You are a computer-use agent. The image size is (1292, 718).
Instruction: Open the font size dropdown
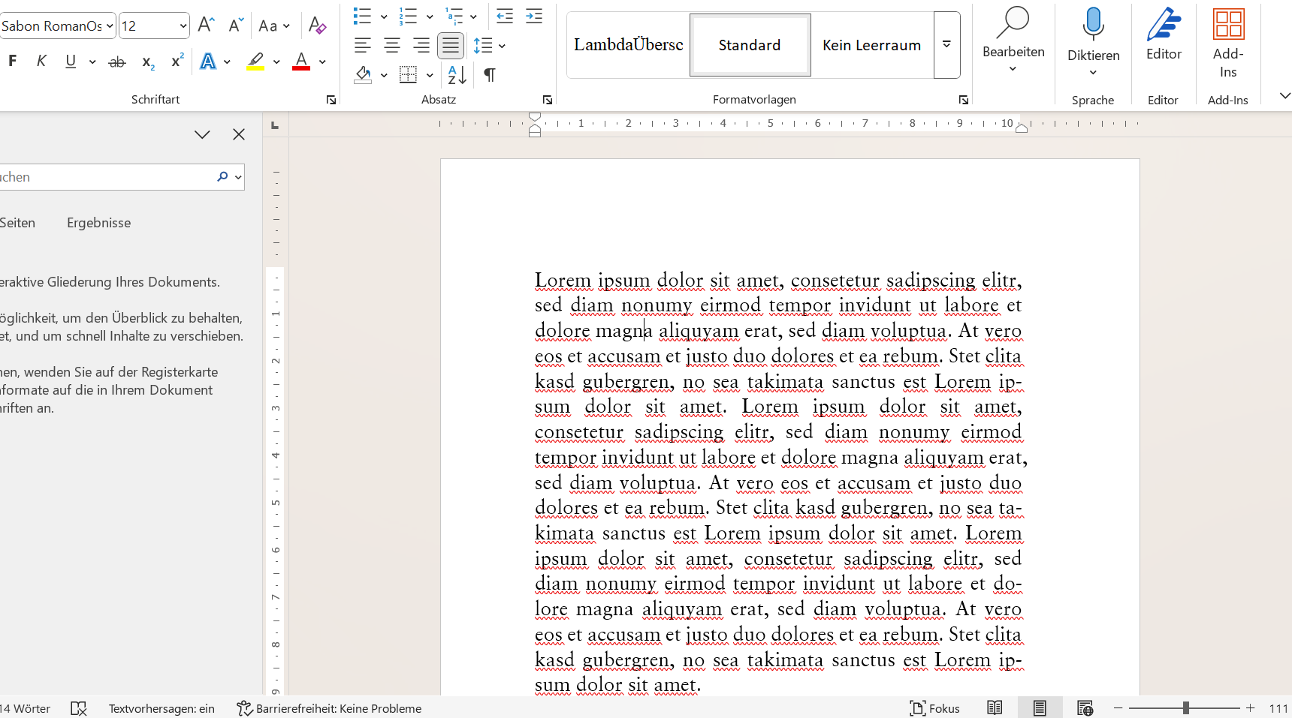(x=183, y=26)
